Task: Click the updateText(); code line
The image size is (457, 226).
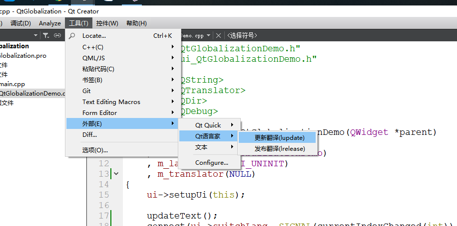Action: tap(182, 216)
